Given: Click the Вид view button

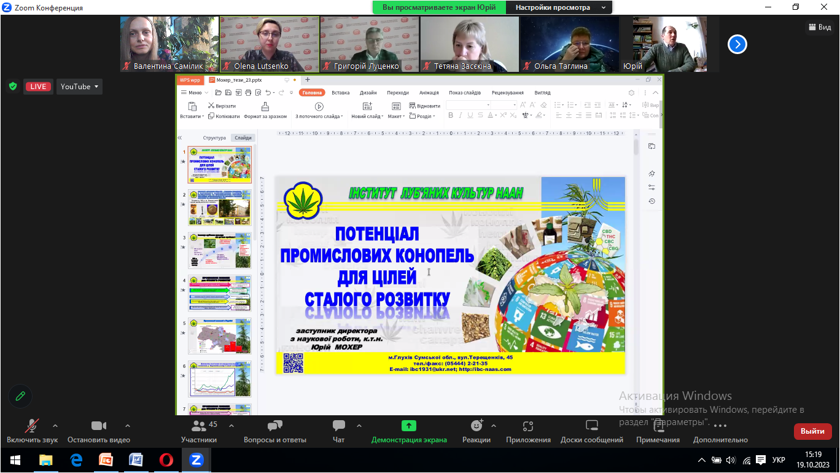Looking at the screenshot, I should click(x=820, y=27).
